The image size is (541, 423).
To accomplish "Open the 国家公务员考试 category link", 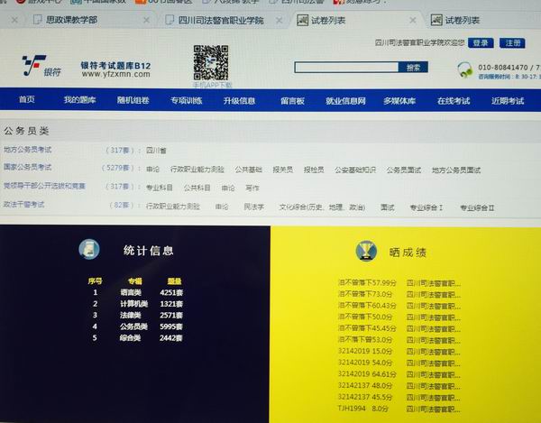I will 28,167.
